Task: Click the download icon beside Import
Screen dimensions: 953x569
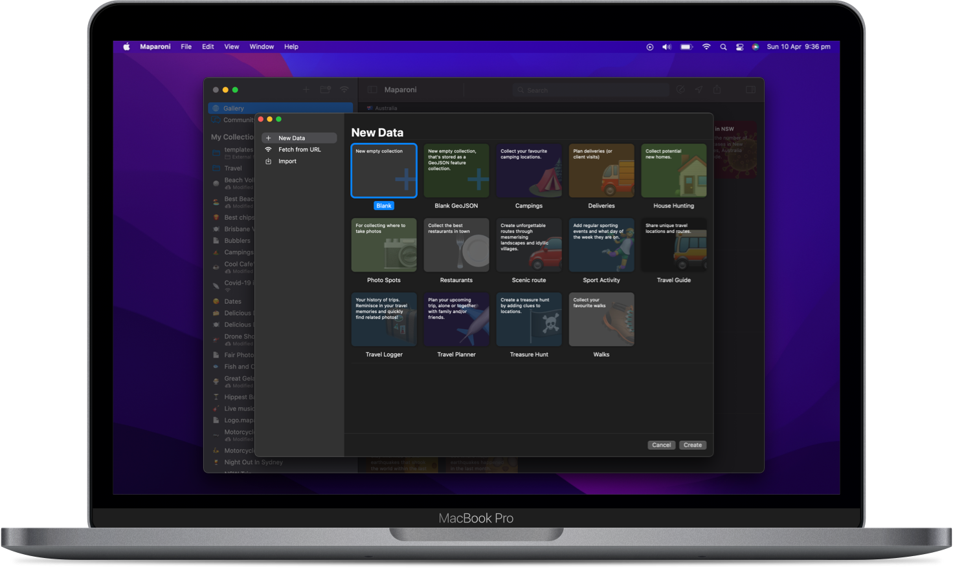Action: [x=269, y=161]
